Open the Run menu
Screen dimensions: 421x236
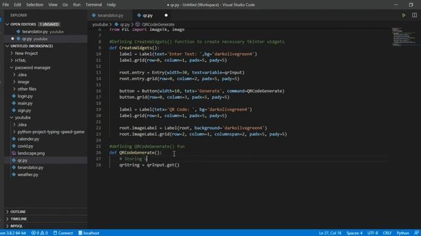tap(76, 5)
